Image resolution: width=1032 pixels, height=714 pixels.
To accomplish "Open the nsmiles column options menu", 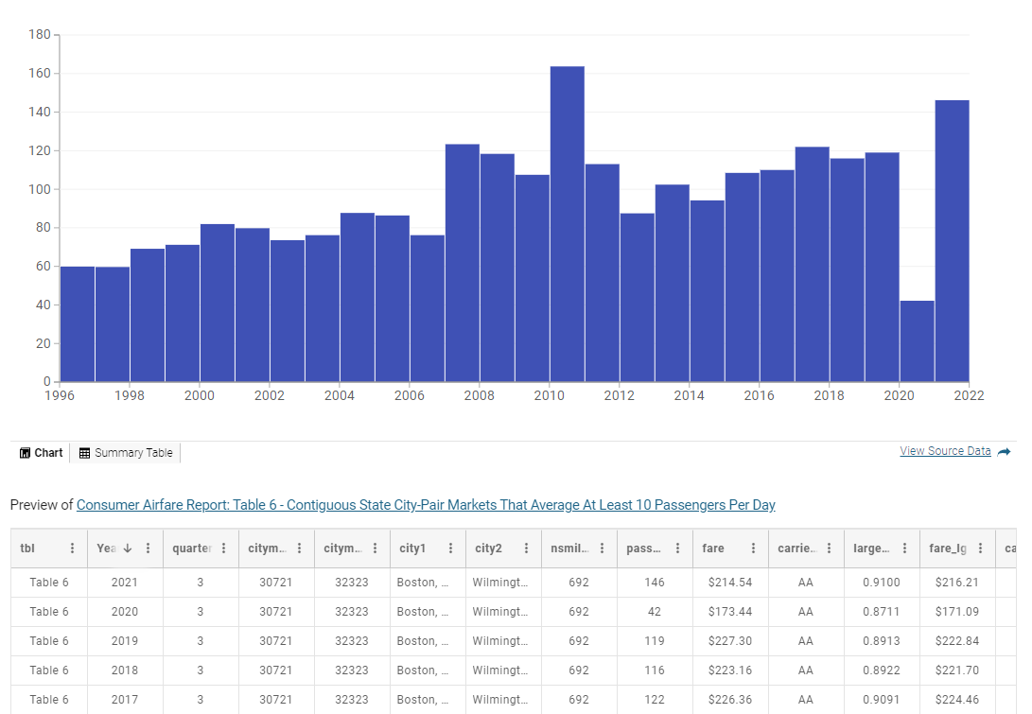I will [603, 549].
